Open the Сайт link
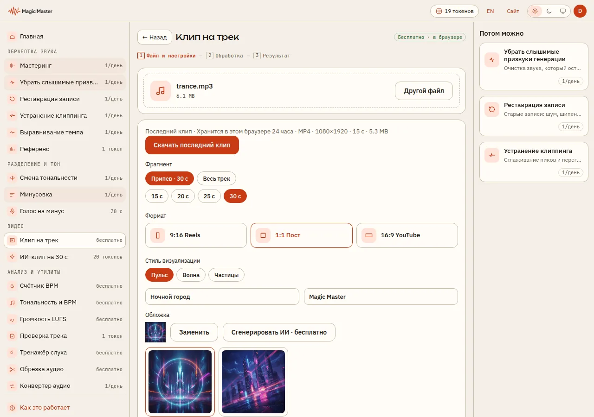 pos(513,11)
